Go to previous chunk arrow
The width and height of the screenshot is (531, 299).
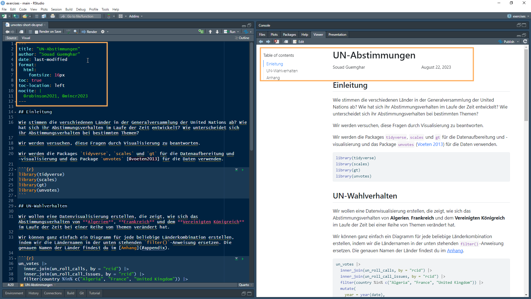click(210, 32)
